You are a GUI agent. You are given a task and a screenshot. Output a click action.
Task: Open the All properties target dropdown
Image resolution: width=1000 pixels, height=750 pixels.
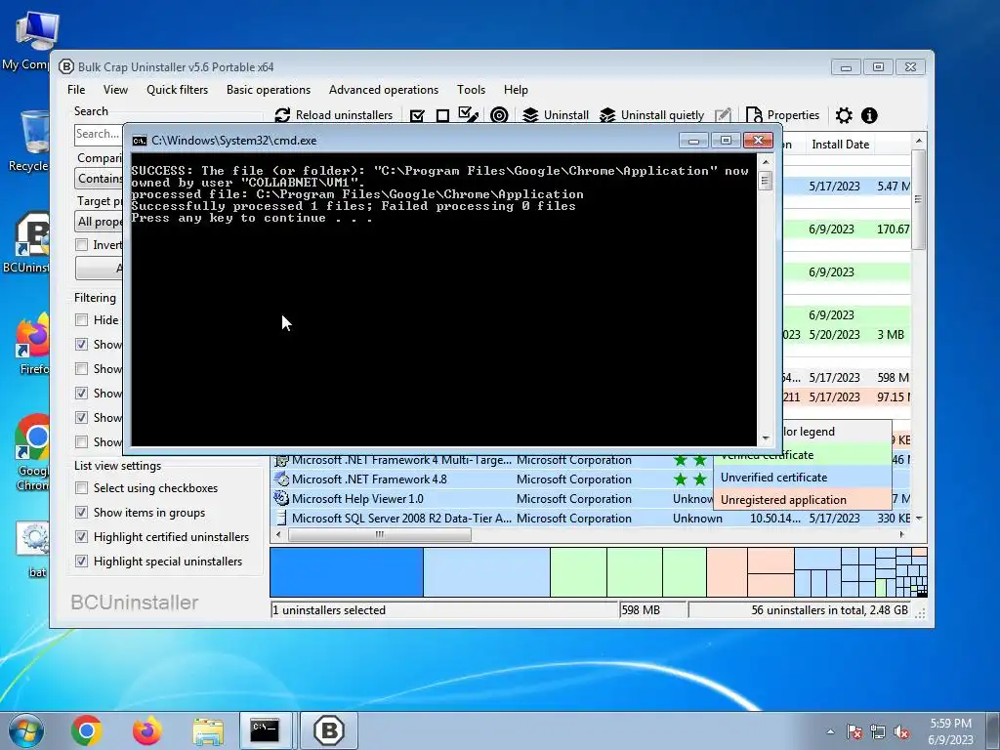coord(100,222)
